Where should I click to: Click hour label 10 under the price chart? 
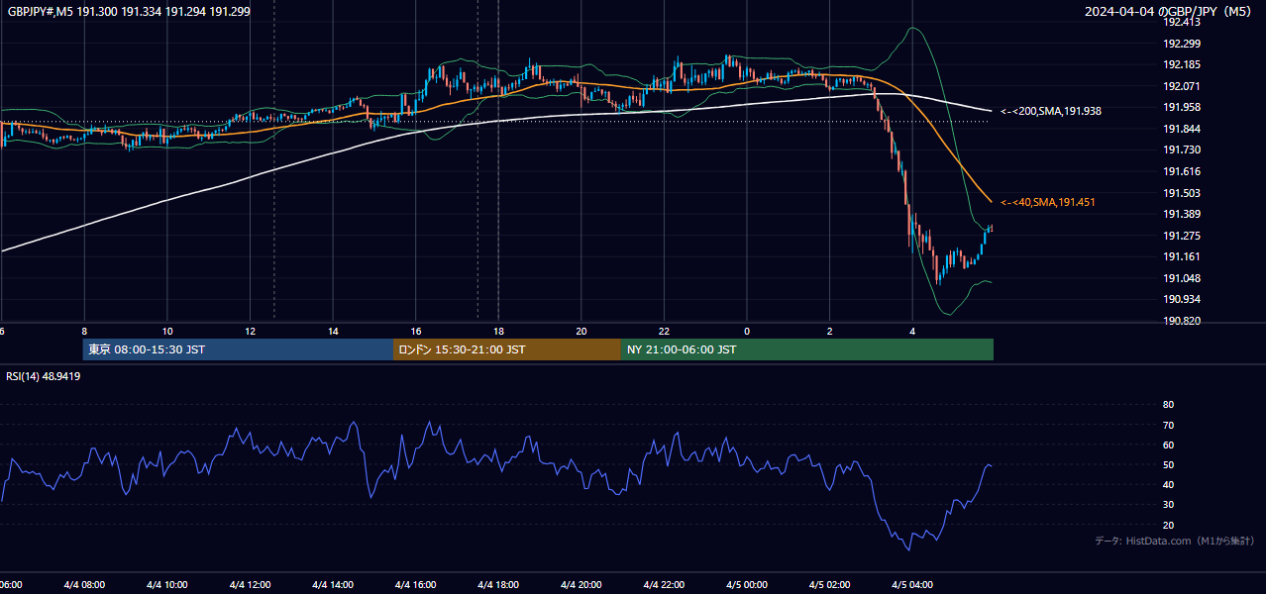coord(167,331)
